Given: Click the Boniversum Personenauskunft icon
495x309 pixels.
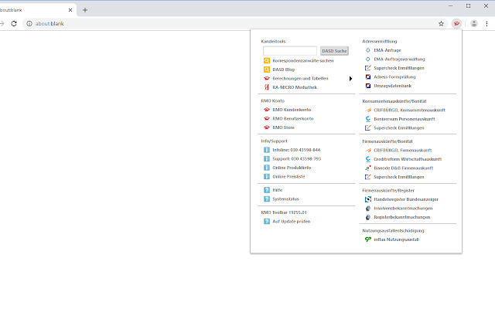Looking at the screenshot, I should click(368, 119).
